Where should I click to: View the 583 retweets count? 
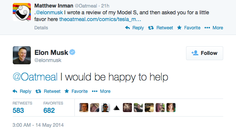tap(18, 111)
